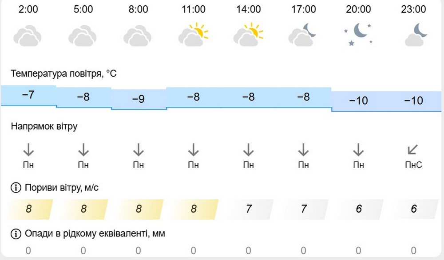The image size is (444, 260).
Task: Click the cloudy weather icon for 2:00
Action: click(x=28, y=35)
